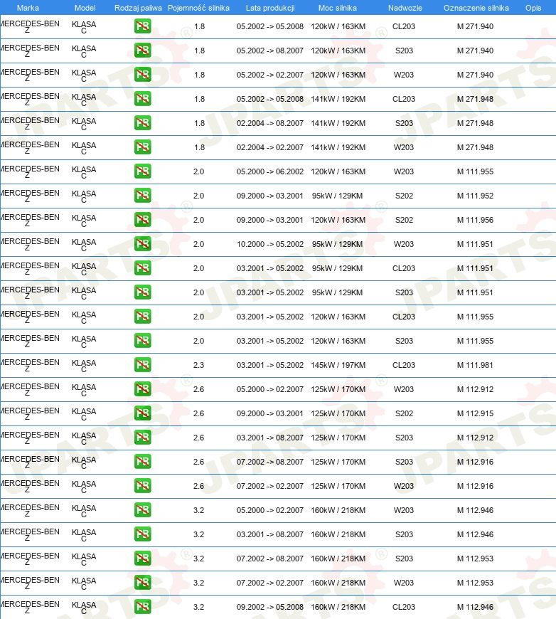Click petrol icon in S202 M 111.956 row
The height and width of the screenshot is (619, 556).
tap(142, 220)
